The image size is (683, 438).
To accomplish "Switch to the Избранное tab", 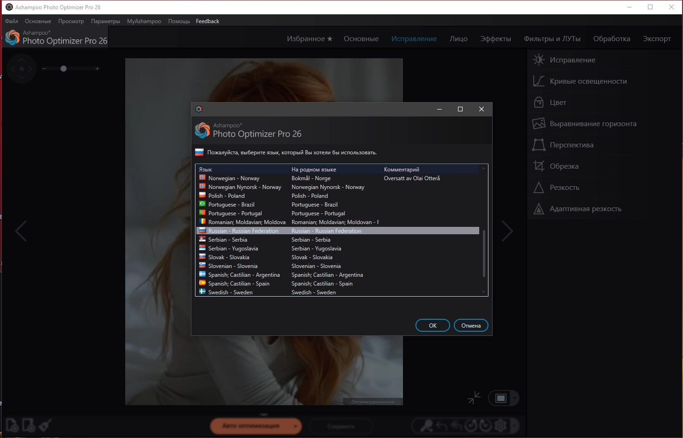I will pyautogui.click(x=310, y=39).
